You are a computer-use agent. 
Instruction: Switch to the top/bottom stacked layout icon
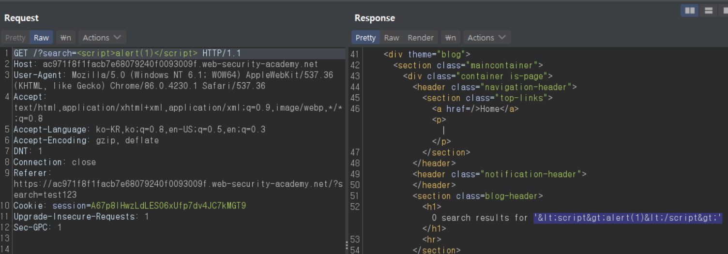(x=708, y=11)
